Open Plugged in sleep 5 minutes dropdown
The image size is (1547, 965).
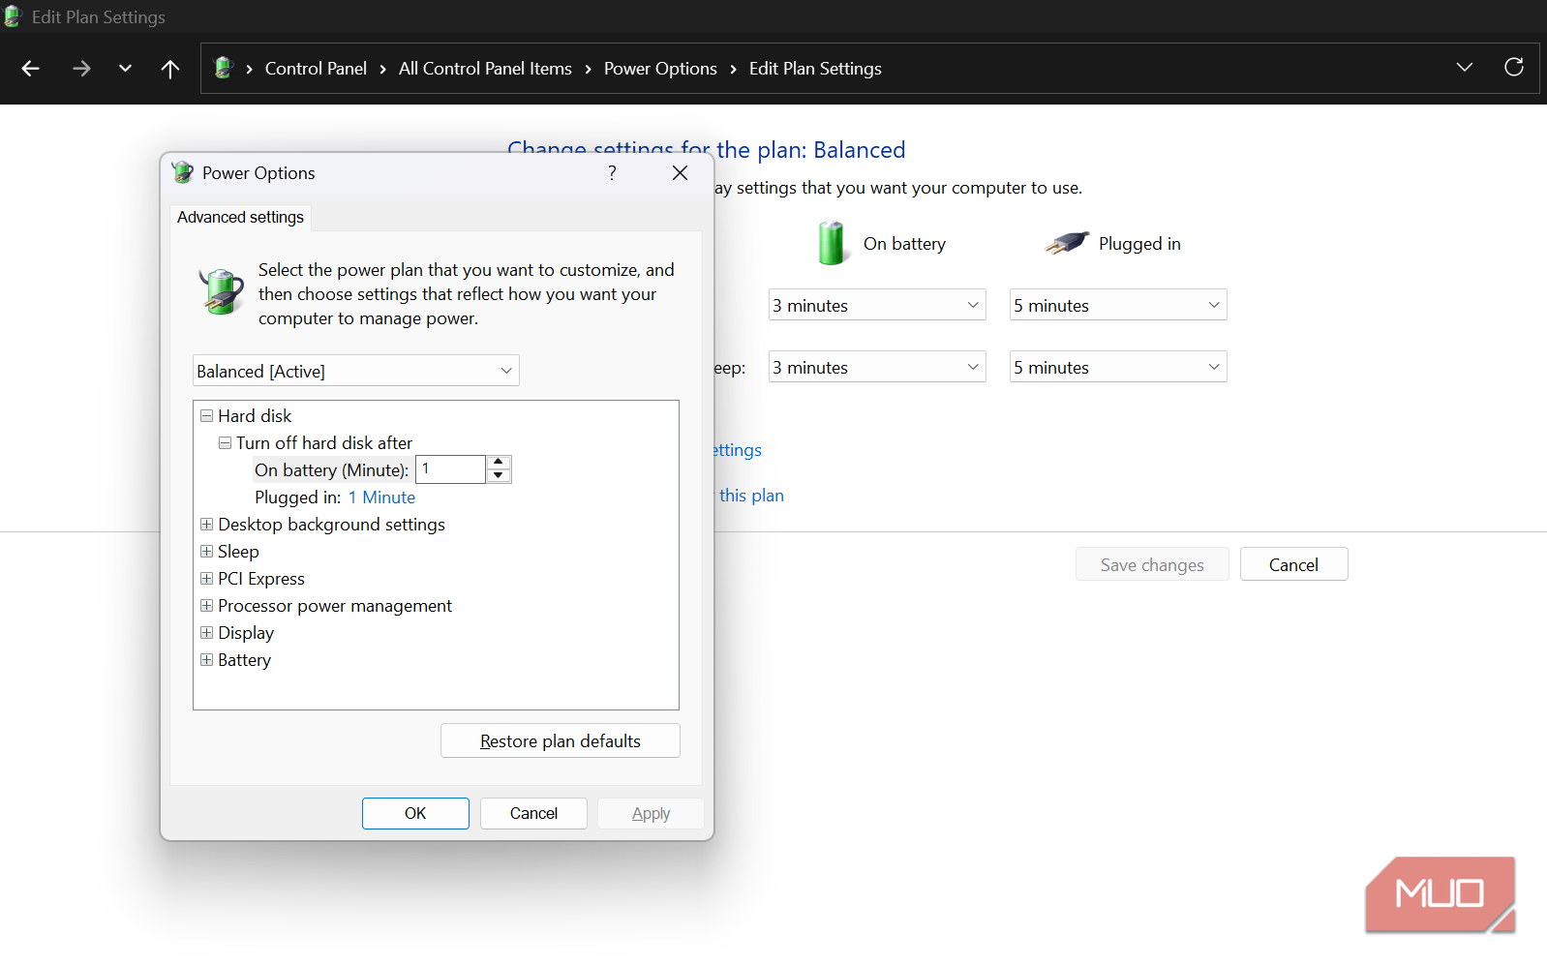(1118, 367)
